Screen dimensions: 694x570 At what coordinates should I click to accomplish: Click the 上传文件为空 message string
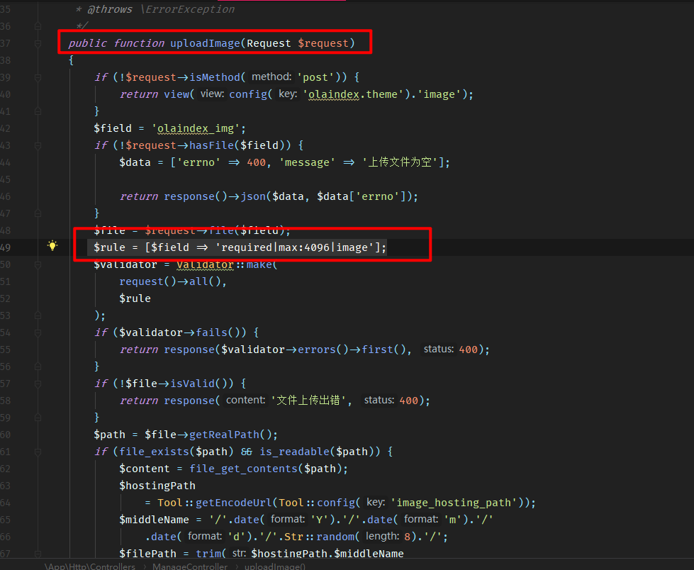coord(401,162)
